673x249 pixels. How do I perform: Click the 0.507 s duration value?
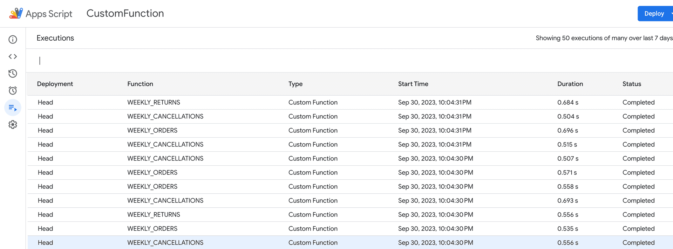[568, 158]
